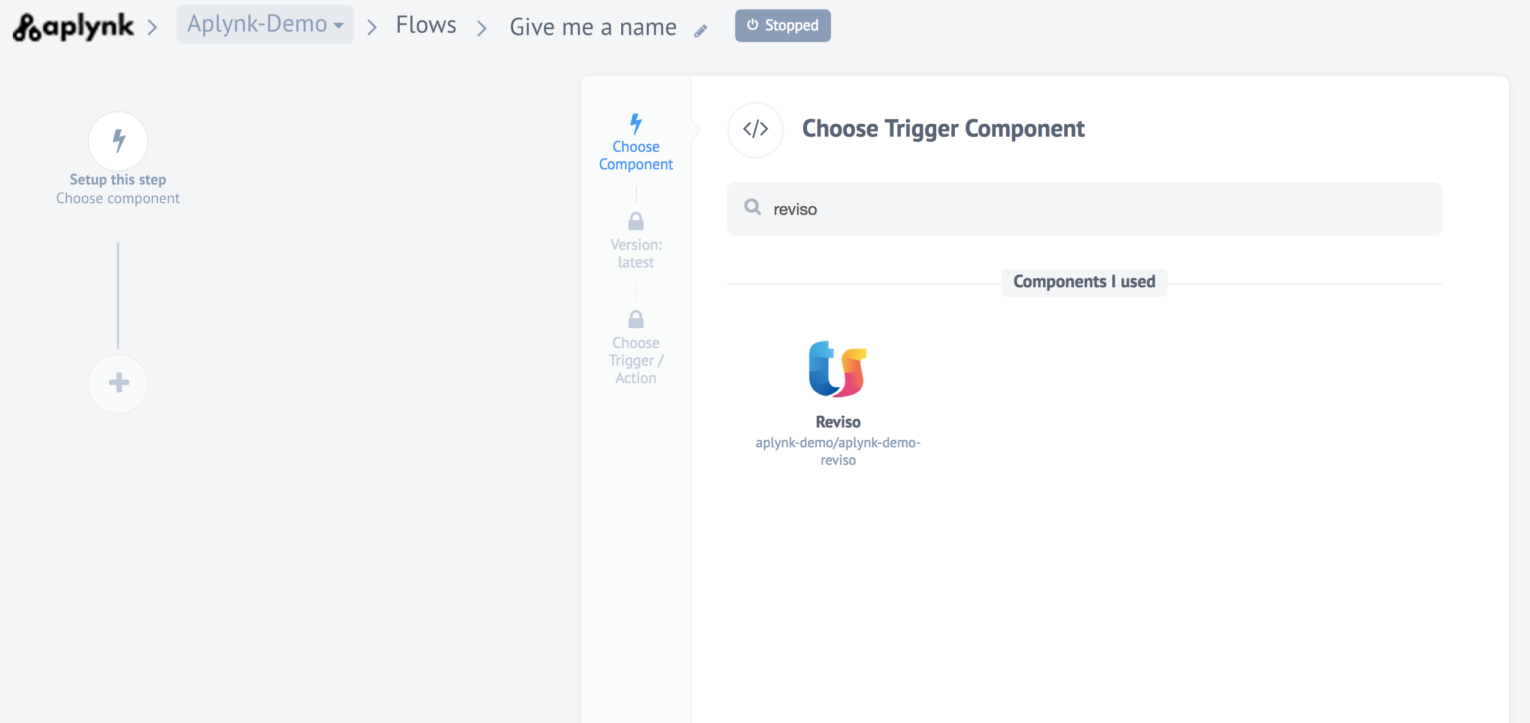Open the Aplynk-Demo workspace dropdown

click(x=265, y=25)
